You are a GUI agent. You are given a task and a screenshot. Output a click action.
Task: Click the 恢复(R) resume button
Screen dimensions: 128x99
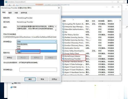point(51,58)
